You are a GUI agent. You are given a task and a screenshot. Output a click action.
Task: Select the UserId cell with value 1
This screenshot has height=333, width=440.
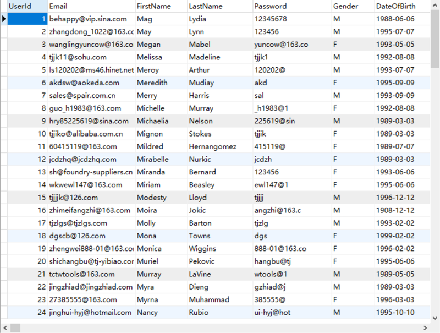click(x=28, y=19)
